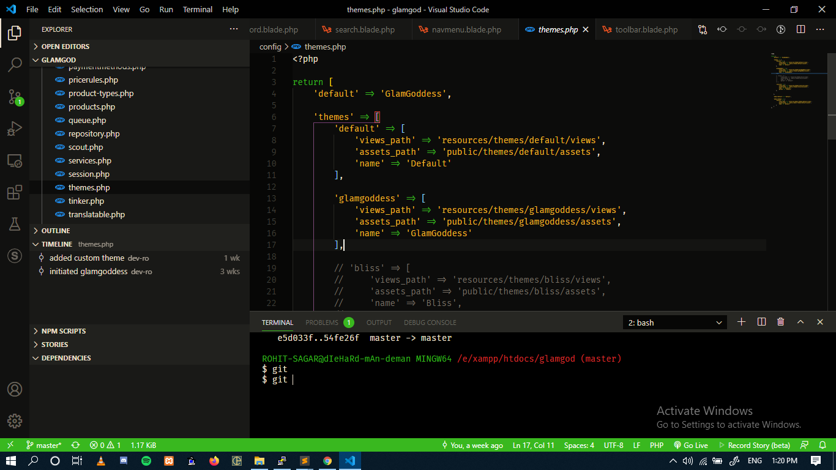
Task: Open the Run and Debug view
Action: [x=15, y=129]
